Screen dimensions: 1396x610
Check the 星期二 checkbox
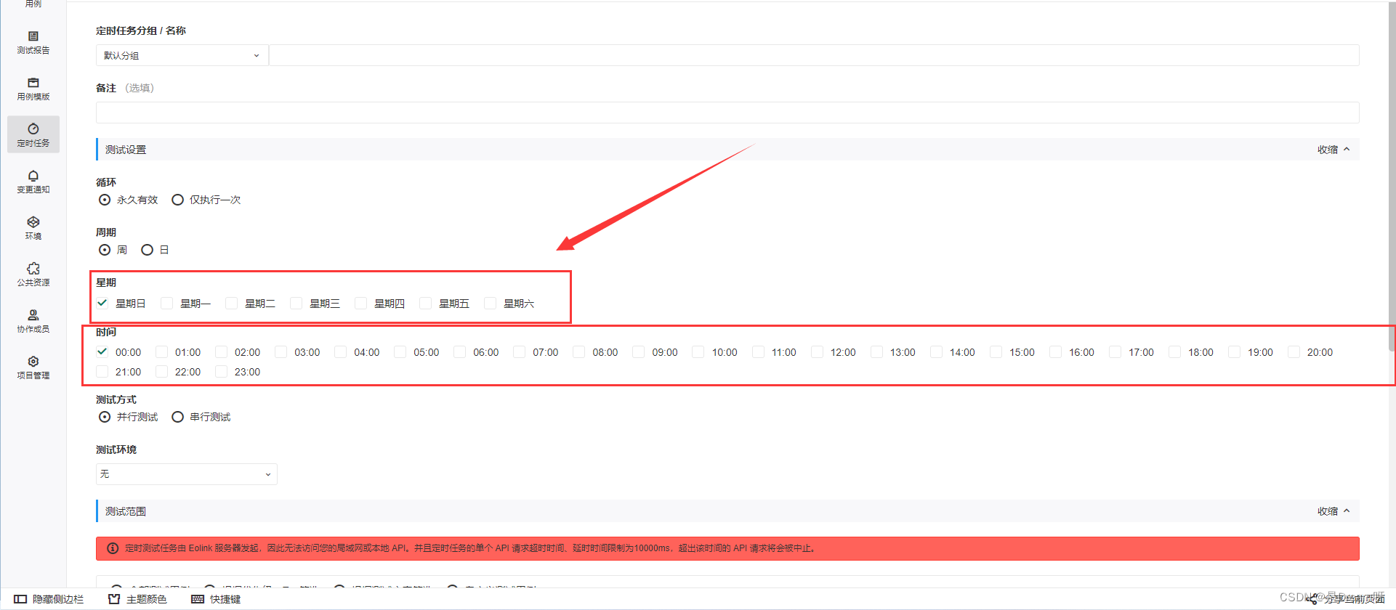232,303
